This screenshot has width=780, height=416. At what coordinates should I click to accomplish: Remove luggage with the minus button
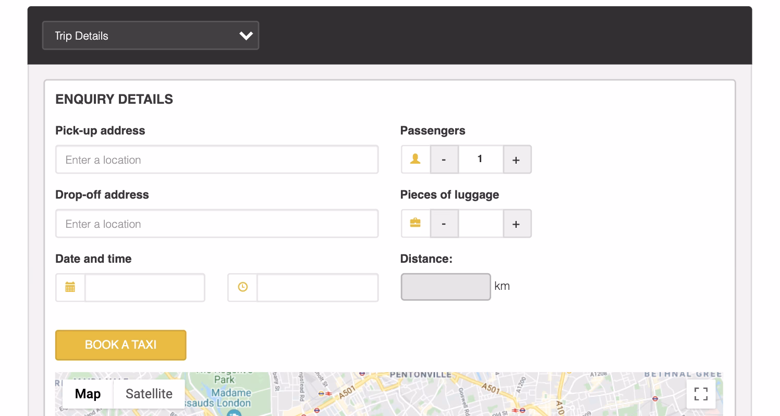click(444, 223)
